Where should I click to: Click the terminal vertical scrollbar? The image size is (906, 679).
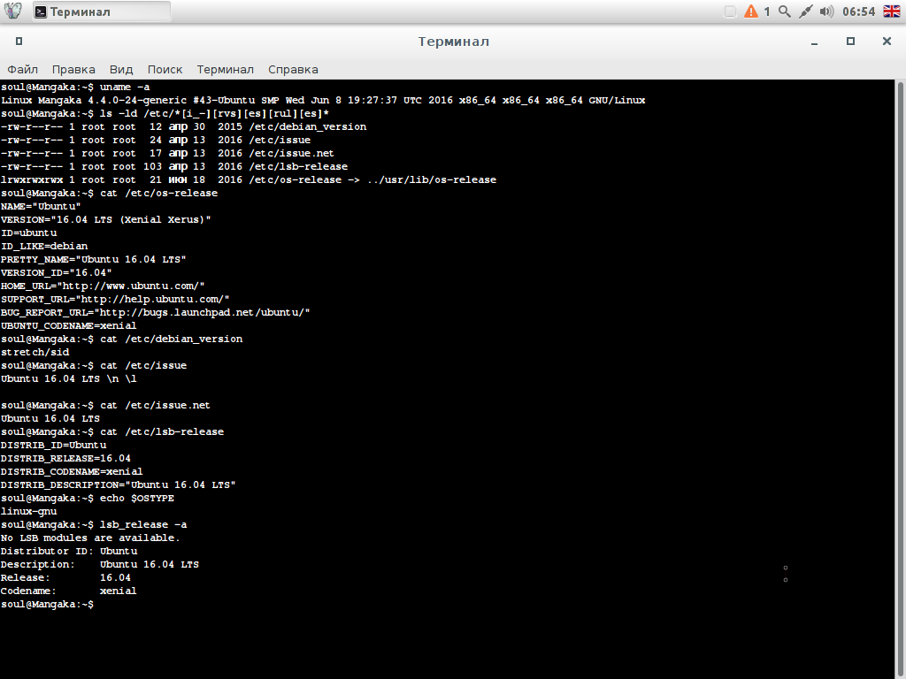coord(900,378)
